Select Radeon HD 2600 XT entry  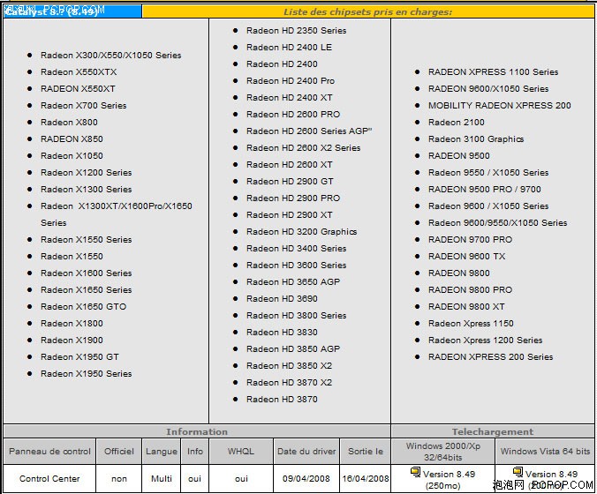pyautogui.click(x=289, y=164)
